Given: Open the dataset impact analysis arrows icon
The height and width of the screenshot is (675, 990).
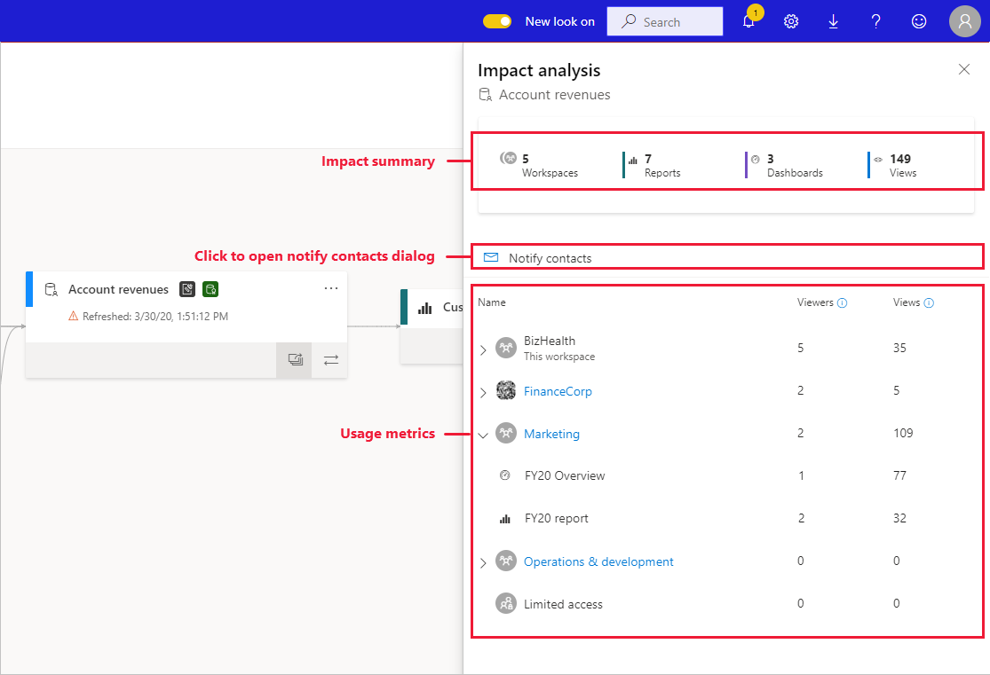Looking at the screenshot, I should [x=329, y=360].
